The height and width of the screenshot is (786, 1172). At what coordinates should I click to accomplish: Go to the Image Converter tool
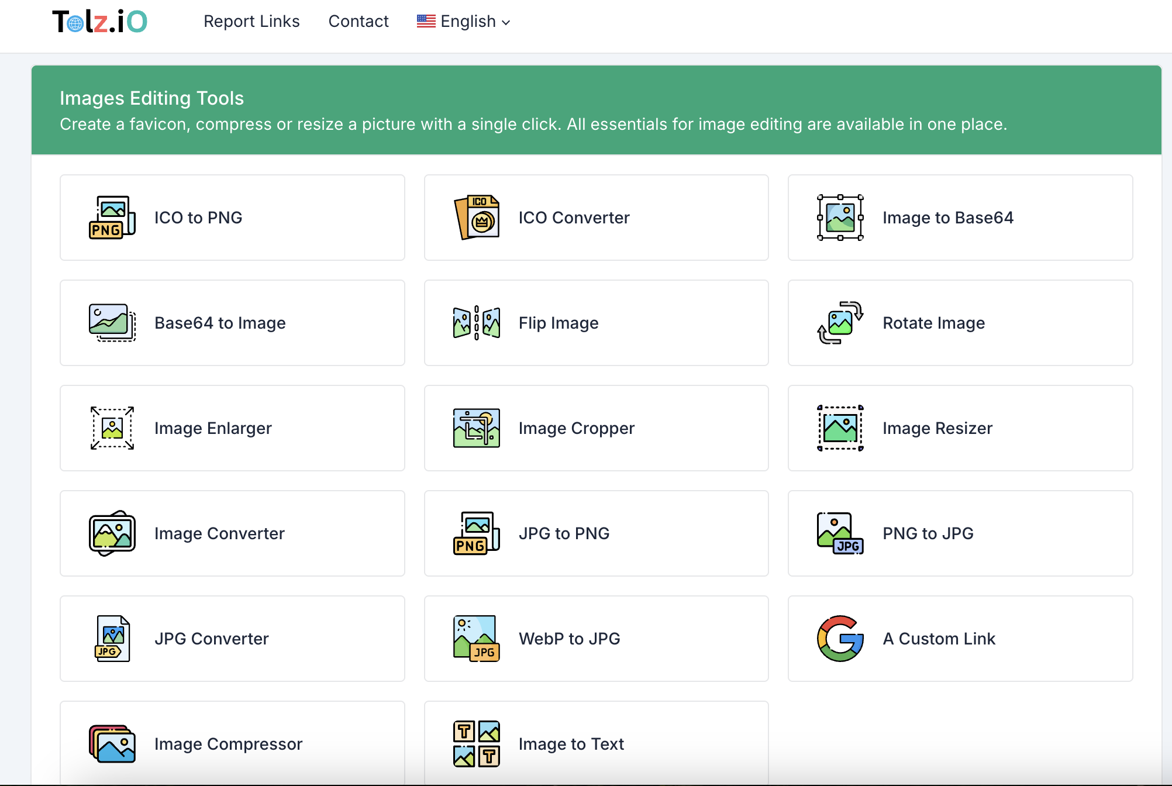pyautogui.click(x=232, y=533)
